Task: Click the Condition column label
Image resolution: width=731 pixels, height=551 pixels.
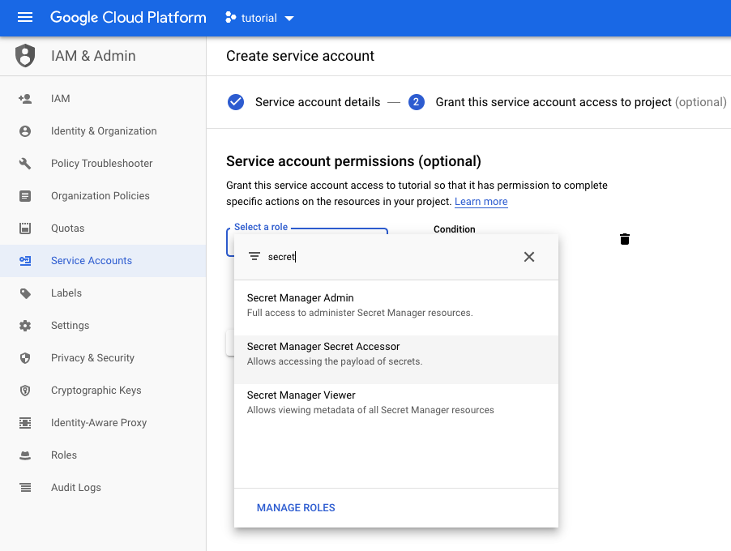Action: [x=454, y=229]
